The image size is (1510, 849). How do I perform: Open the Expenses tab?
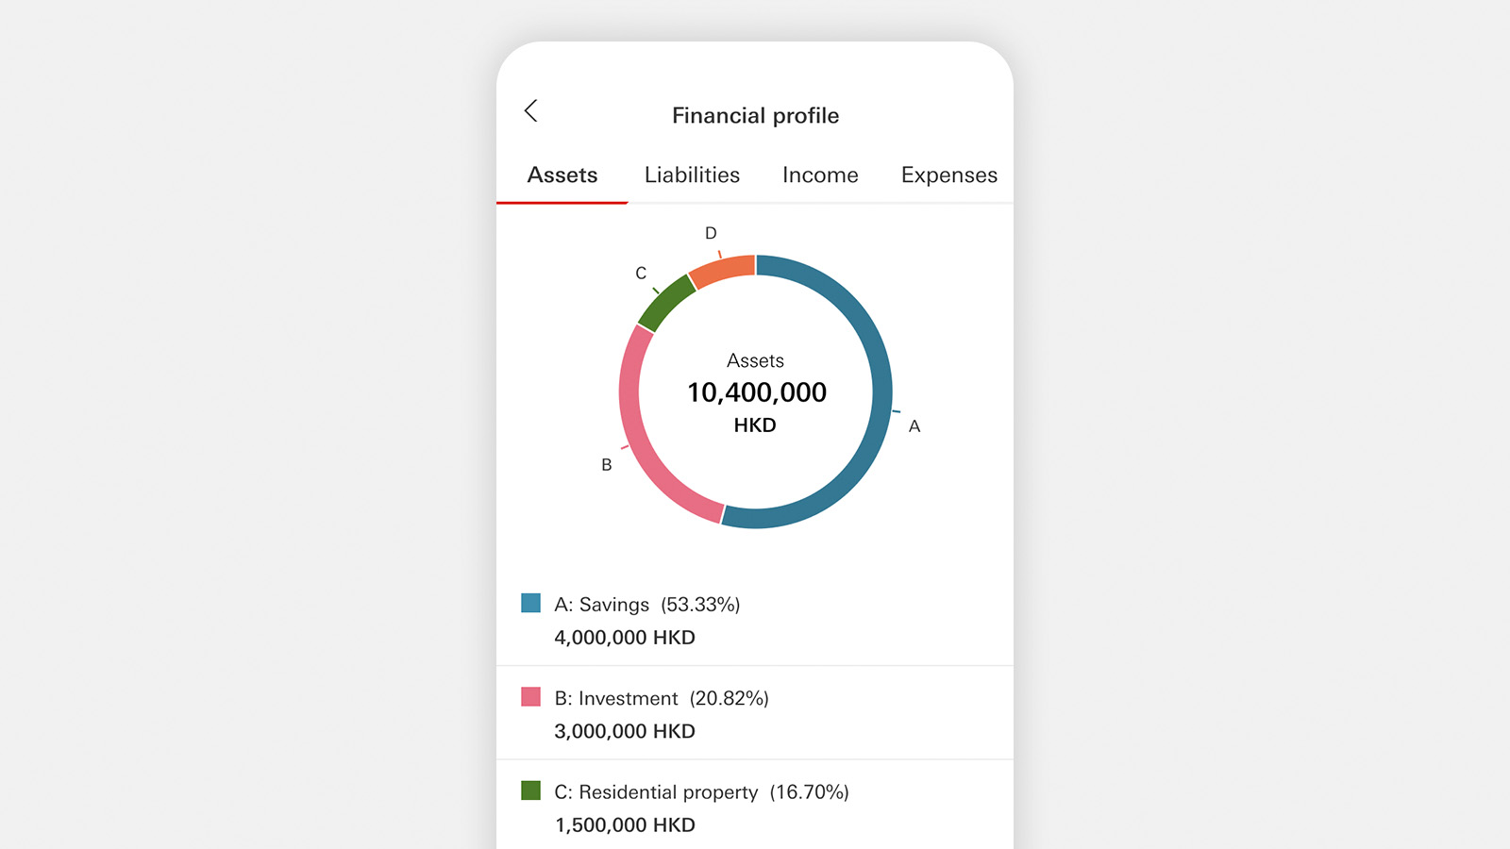(948, 175)
